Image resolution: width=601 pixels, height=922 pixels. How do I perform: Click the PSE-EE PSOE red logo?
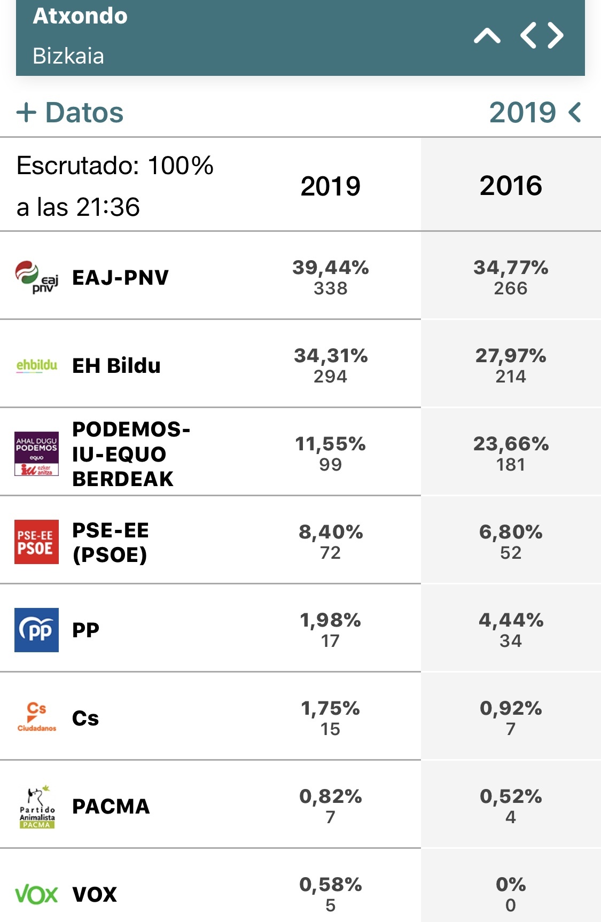(36, 542)
